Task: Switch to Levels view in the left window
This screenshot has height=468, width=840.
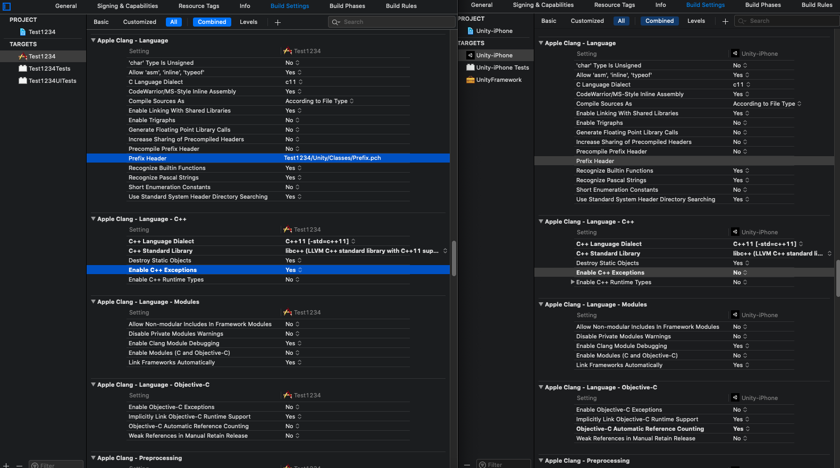Action: [x=248, y=22]
